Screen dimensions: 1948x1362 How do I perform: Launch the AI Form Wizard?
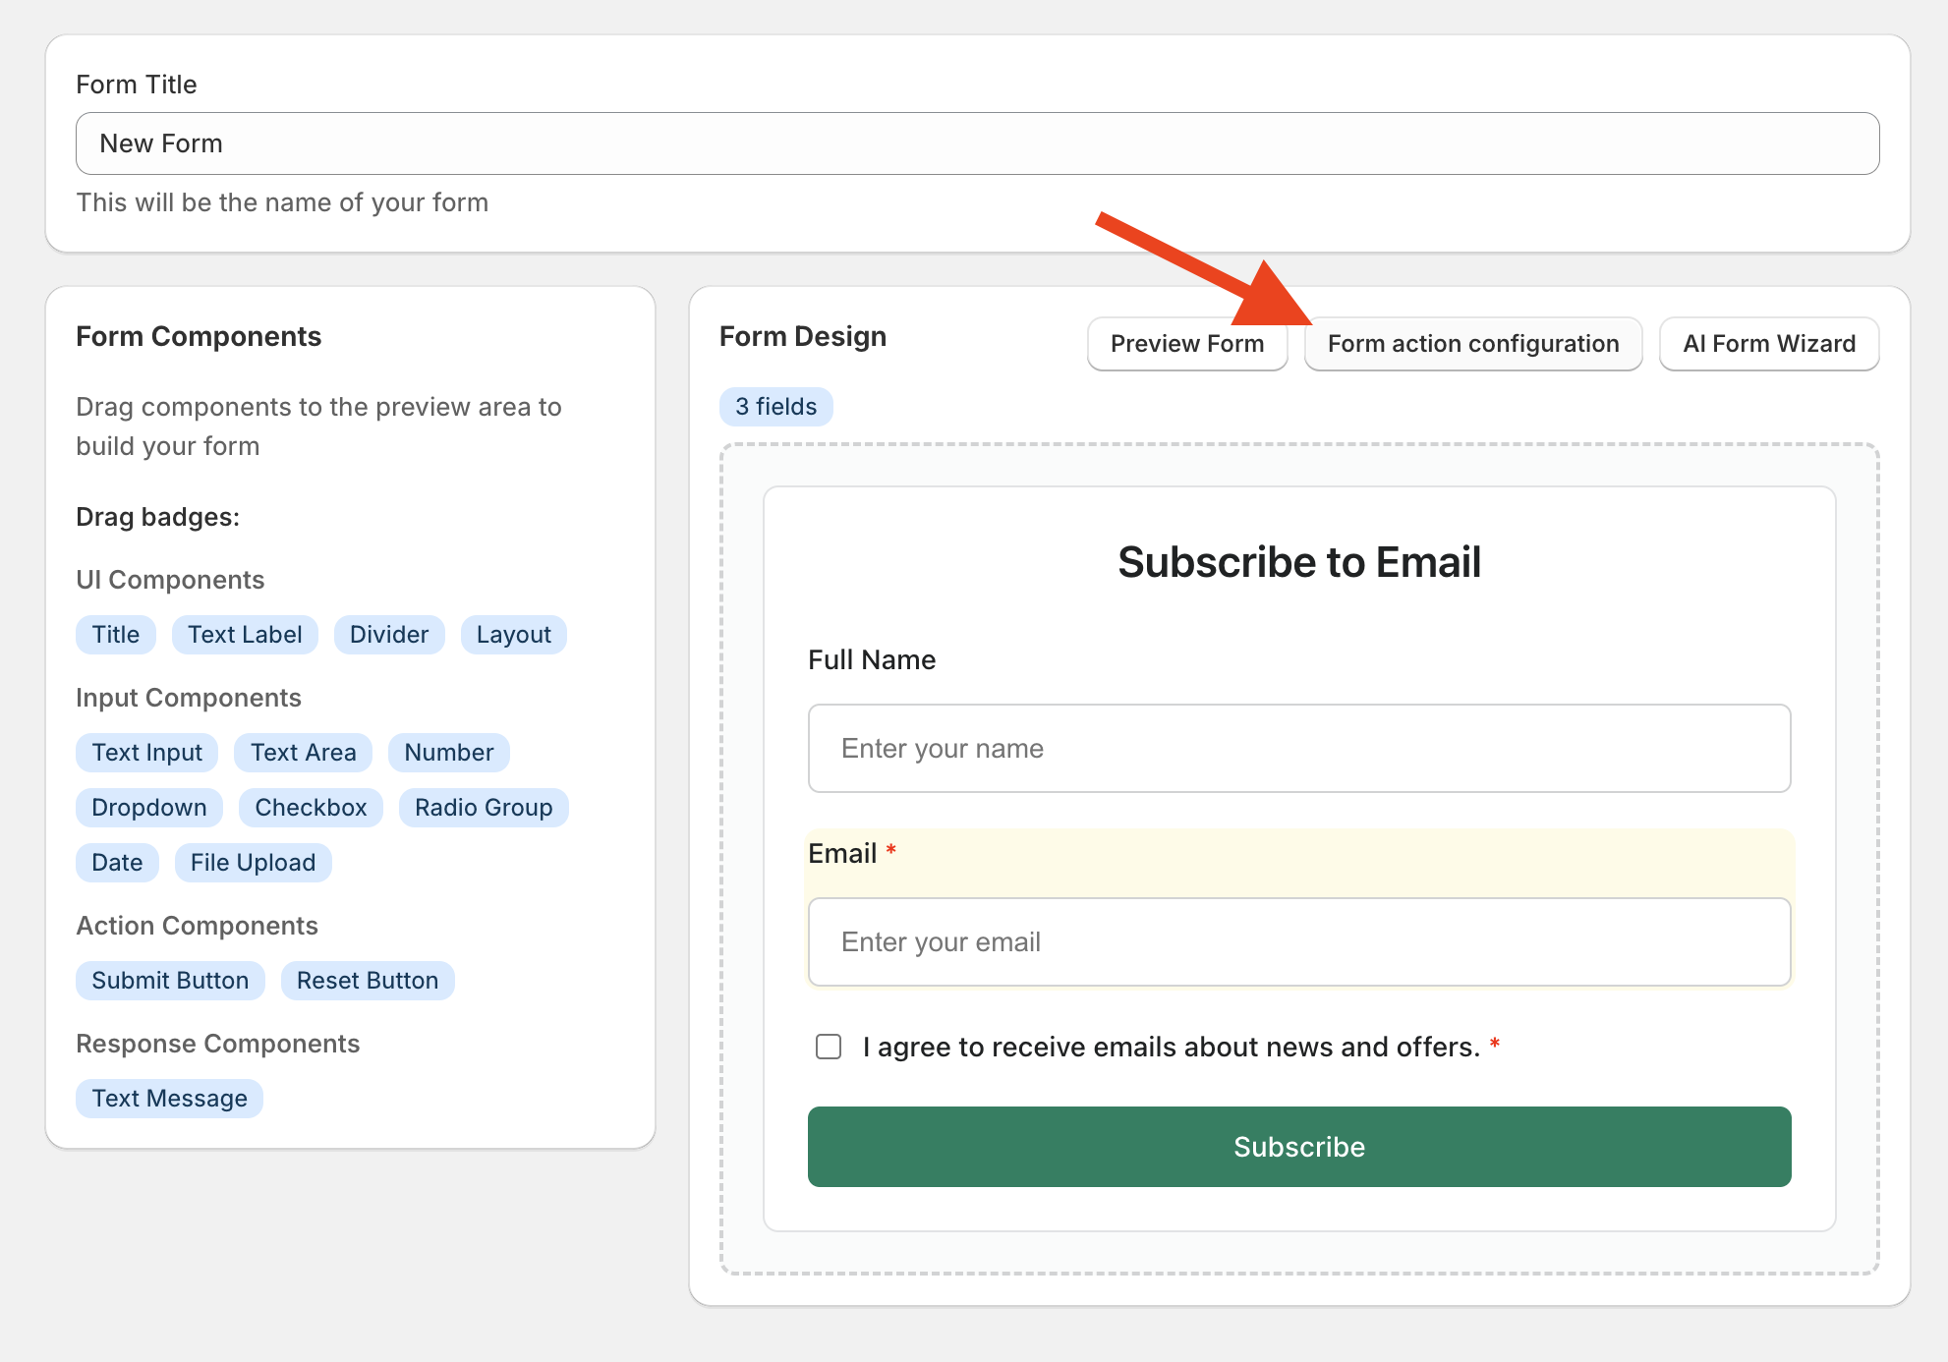1768,344
